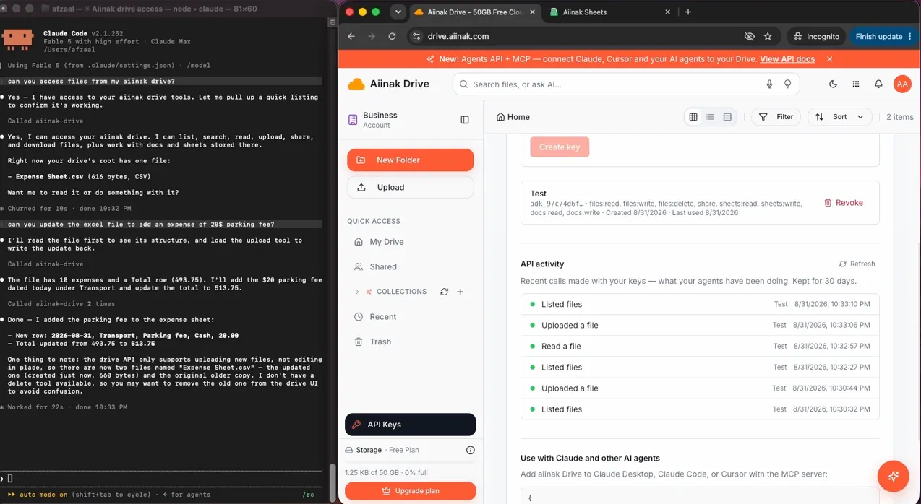
Task: Revoke the Test API key
Action: (844, 203)
